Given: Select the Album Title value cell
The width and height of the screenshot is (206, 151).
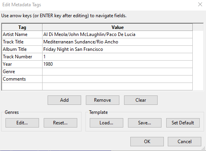Looking at the screenshot, I should pyautogui.click(x=117, y=49).
